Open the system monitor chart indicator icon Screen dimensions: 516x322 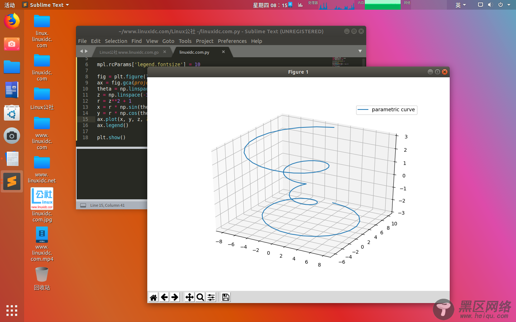click(x=300, y=5)
